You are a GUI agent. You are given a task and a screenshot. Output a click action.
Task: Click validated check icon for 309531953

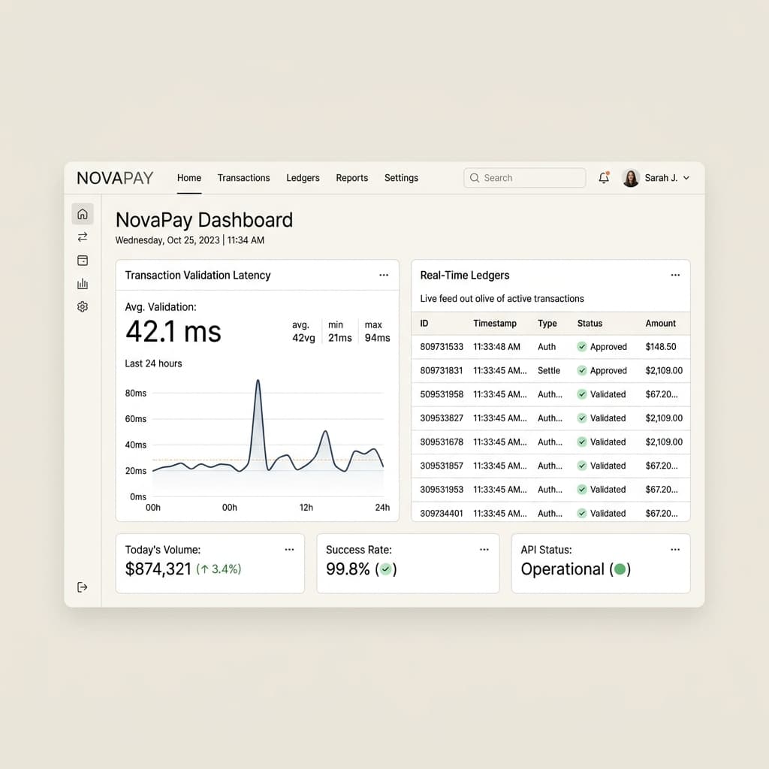pos(582,490)
